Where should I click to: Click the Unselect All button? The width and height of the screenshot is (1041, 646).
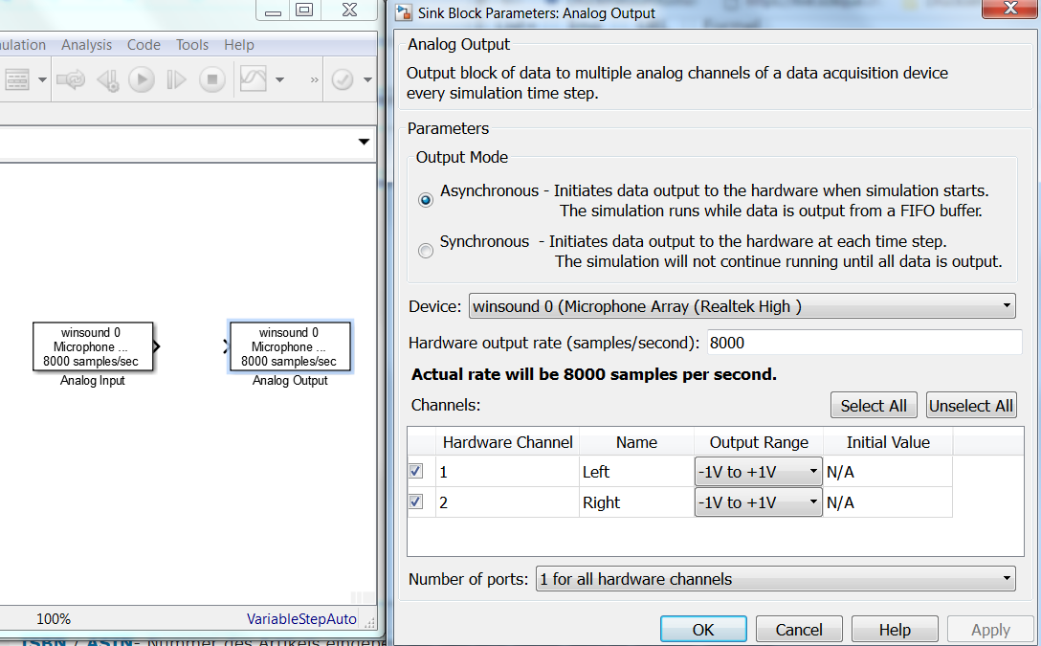pyautogui.click(x=971, y=406)
